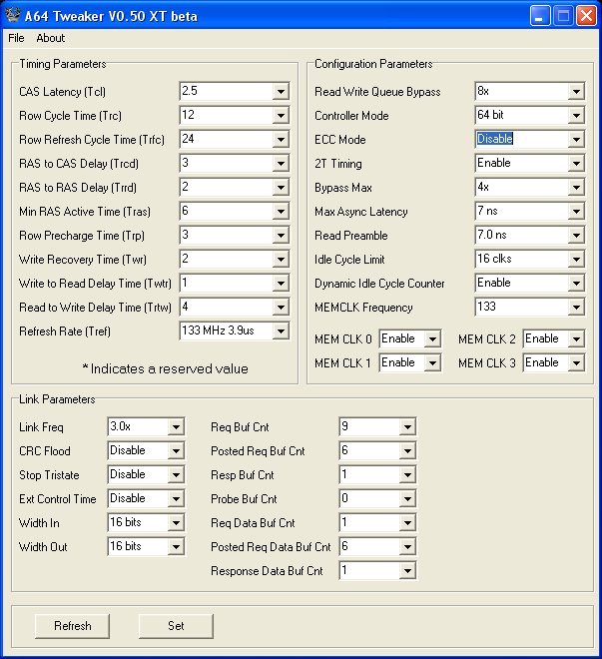The width and height of the screenshot is (602, 659).
Task: Expand Stop Tristate dropdown
Action: [x=176, y=475]
